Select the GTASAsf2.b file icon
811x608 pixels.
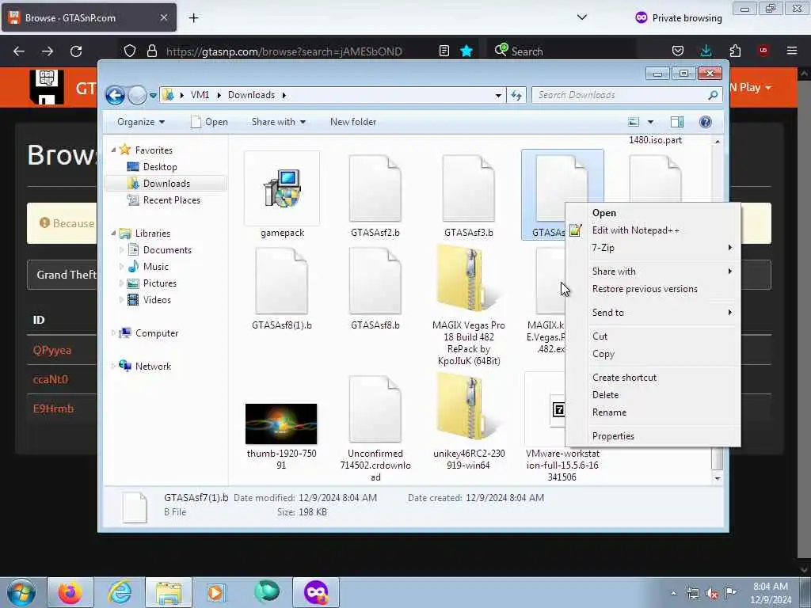375,188
